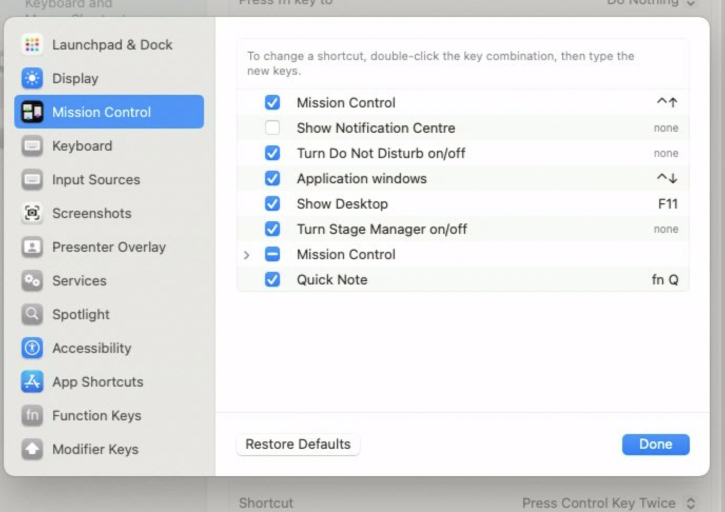Click the Spotlight magnifier icon

pyautogui.click(x=32, y=314)
